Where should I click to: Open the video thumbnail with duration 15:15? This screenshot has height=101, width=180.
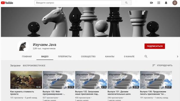coord(59,80)
